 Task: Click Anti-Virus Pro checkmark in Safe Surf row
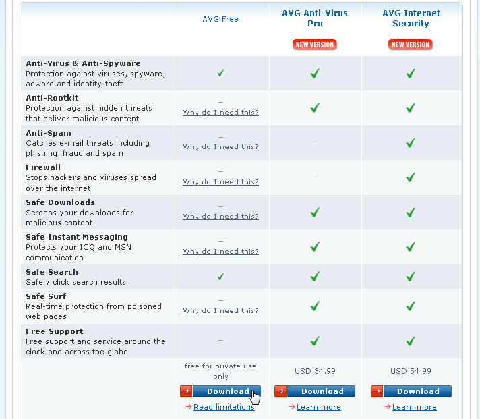pyautogui.click(x=315, y=306)
